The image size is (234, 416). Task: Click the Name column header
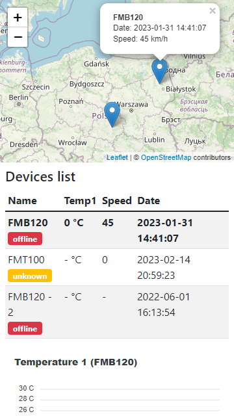23,201
